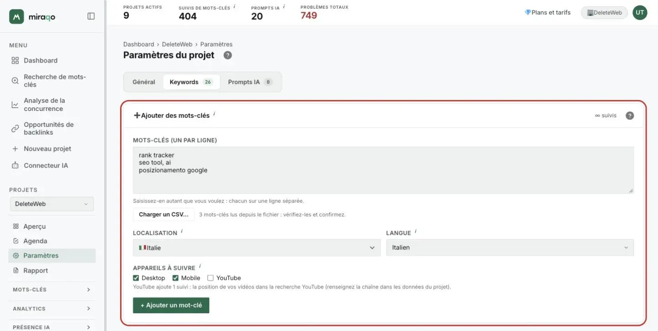Click the info icon next to Localisation
Screen dimensions: 658x331
pyautogui.click(x=181, y=231)
